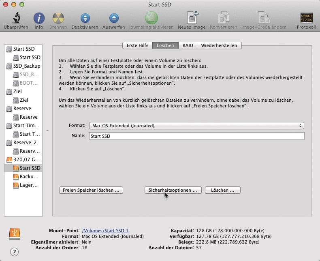Click the Image-Größe ändern icon
The image size is (320, 261).
point(264,18)
